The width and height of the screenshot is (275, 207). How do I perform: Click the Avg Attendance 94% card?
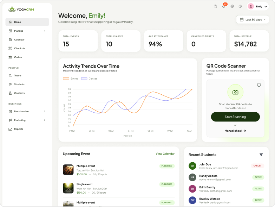click(x=163, y=41)
